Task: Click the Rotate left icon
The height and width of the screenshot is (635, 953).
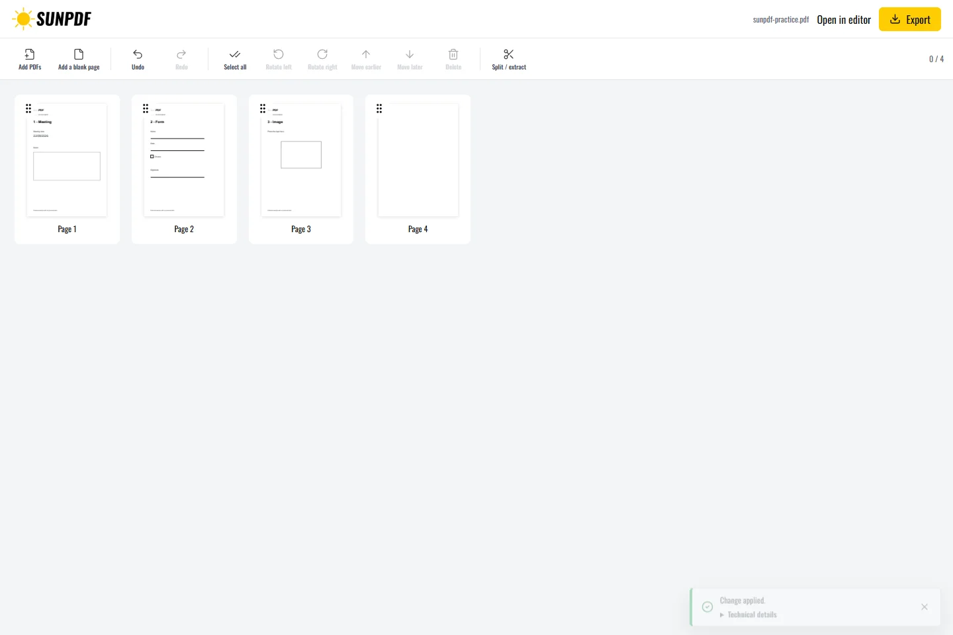Action: 279,54
